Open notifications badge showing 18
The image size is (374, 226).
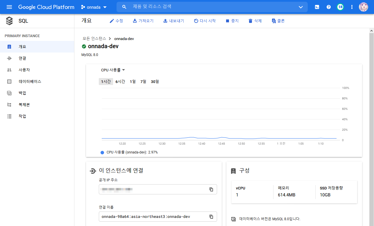[x=340, y=7]
